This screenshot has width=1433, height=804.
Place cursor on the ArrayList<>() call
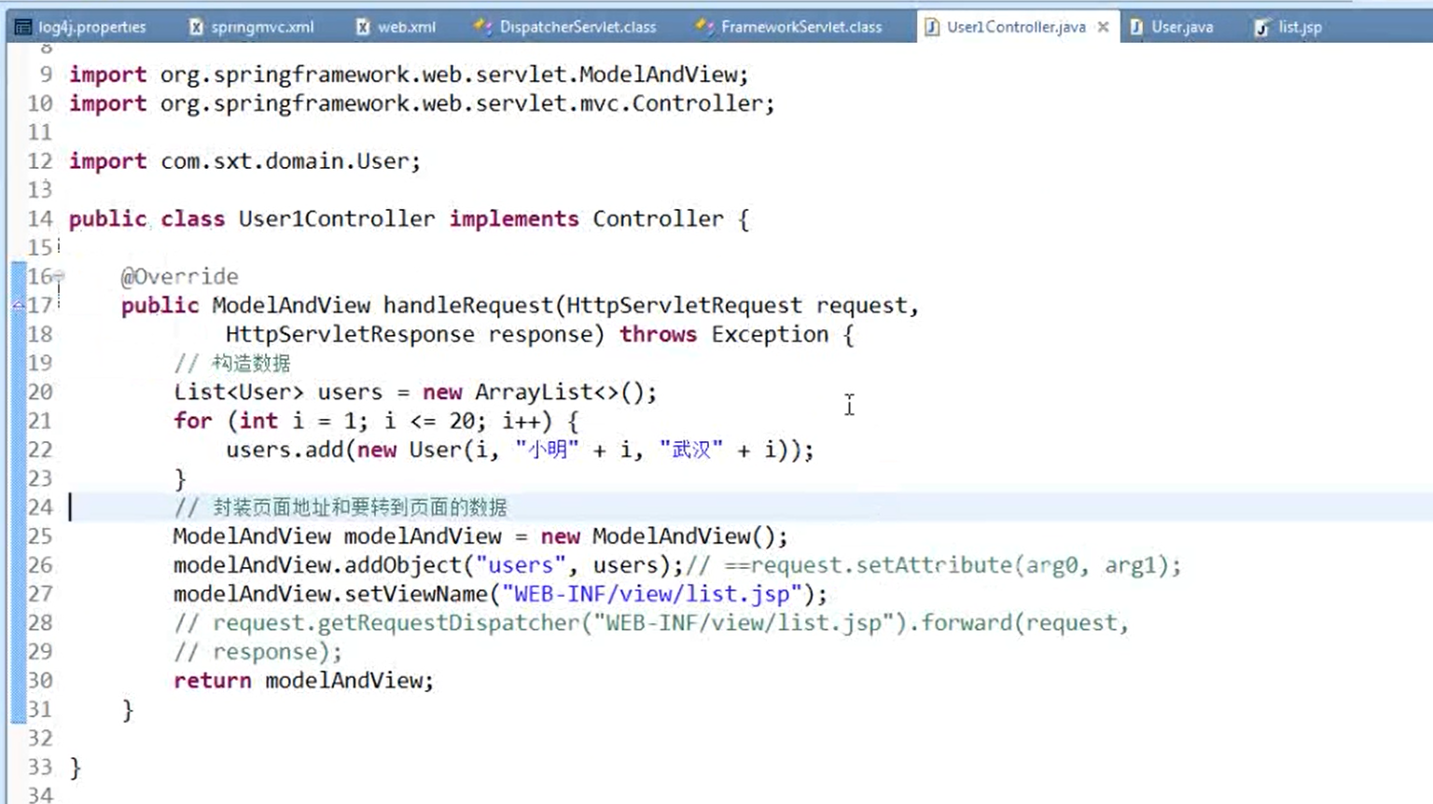(565, 393)
